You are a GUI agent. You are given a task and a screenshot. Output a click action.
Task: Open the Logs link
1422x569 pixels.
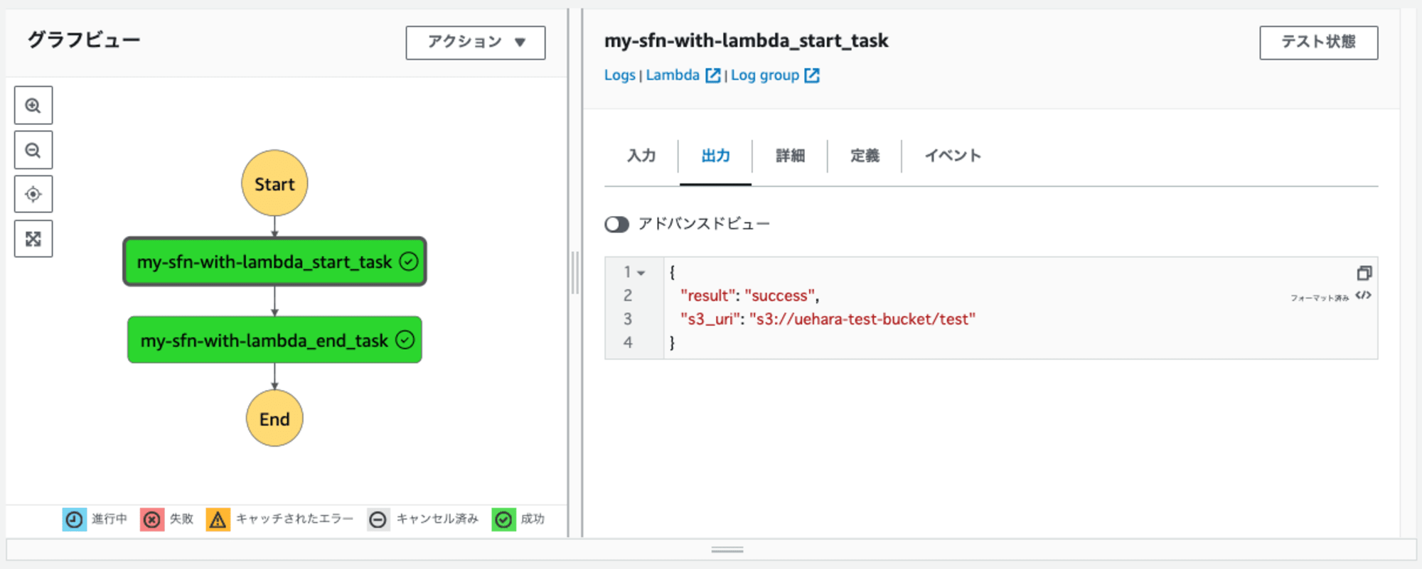620,75
